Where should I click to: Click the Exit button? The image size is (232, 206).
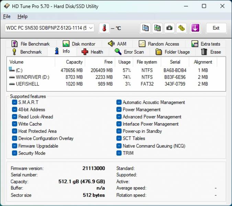216,28
